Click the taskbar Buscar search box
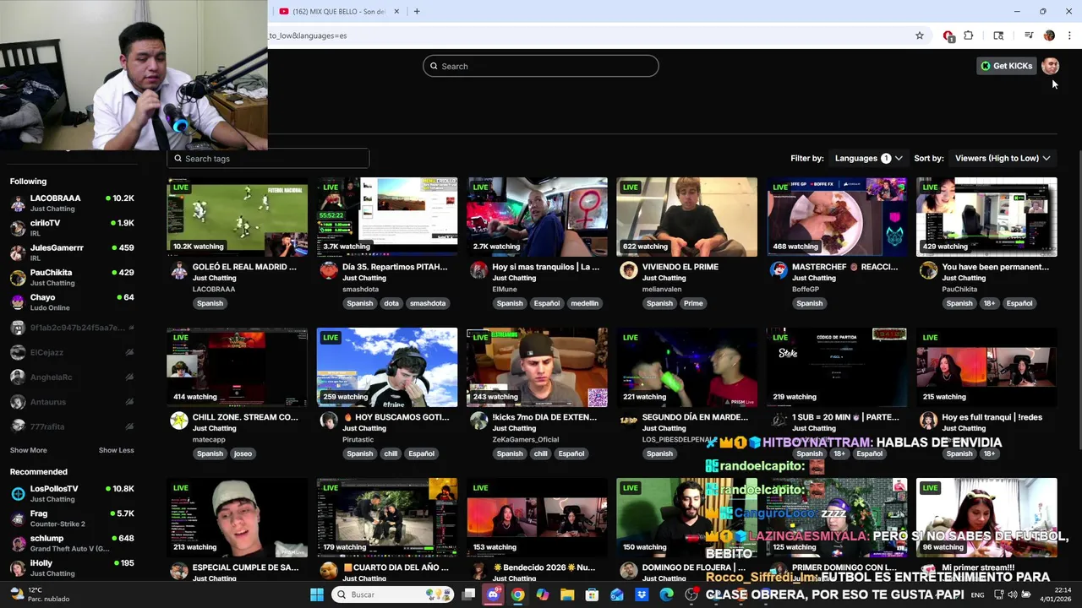This screenshot has width=1082, height=608. pos(392,594)
